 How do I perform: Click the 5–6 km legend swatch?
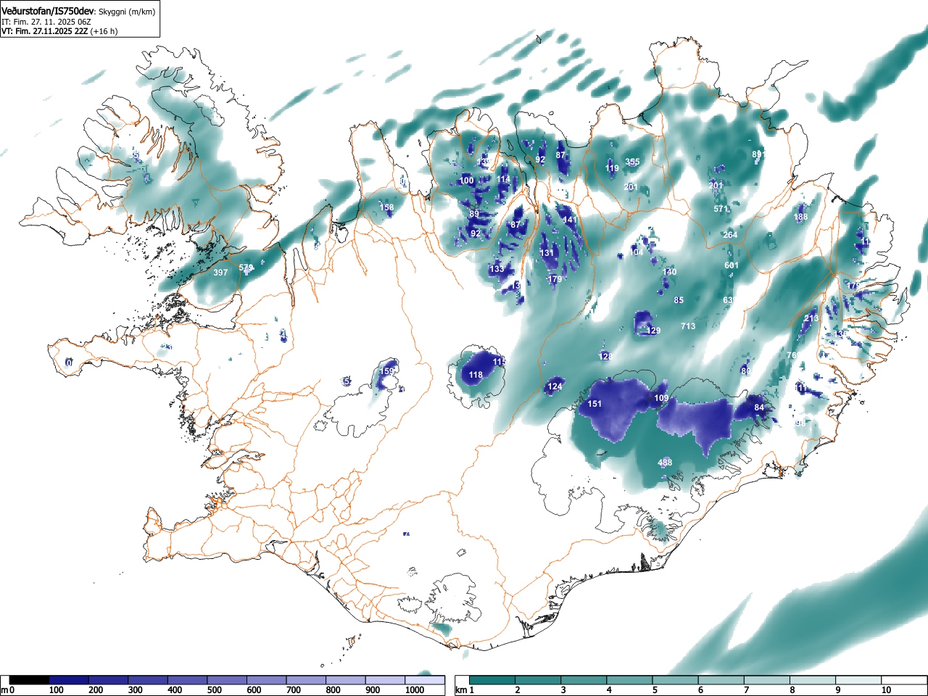(676, 680)
